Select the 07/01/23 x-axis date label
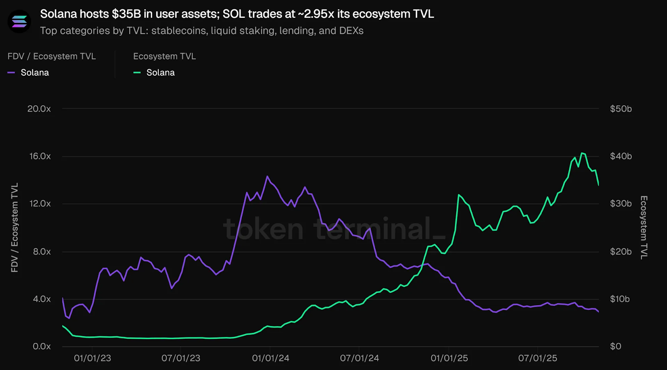This screenshot has width=667, height=370. click(x=181, y=358)
